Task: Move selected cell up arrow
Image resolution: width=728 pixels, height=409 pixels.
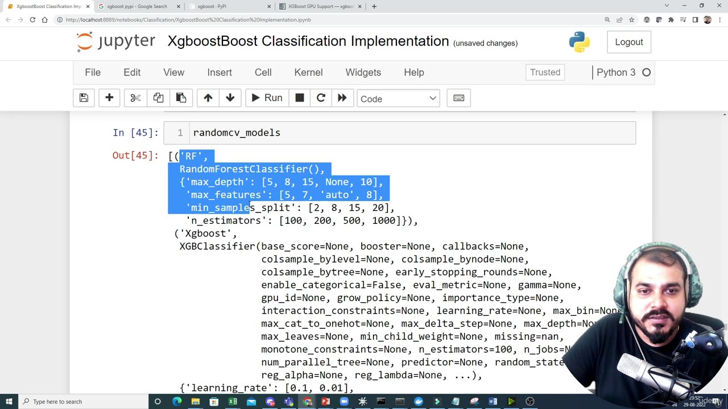Action: point(208,98)
